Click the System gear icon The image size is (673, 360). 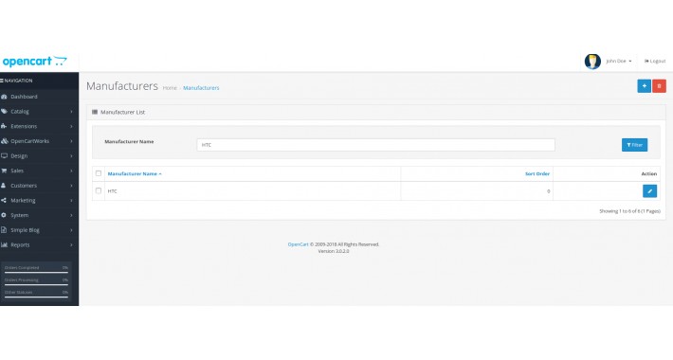(x=4, y=215)
